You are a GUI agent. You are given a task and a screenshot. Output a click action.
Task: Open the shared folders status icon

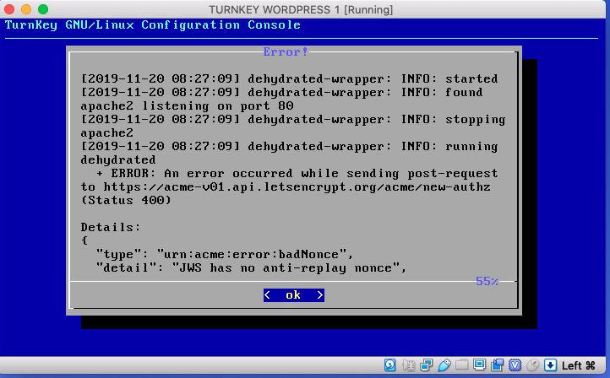tap(461, 365)
